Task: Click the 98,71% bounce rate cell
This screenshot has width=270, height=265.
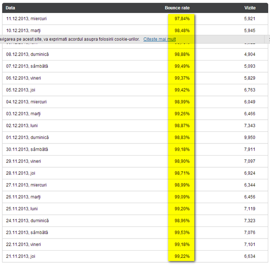Action: pos(182,173)
